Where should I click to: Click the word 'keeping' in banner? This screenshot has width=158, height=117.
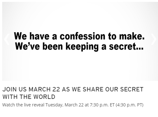82,47
